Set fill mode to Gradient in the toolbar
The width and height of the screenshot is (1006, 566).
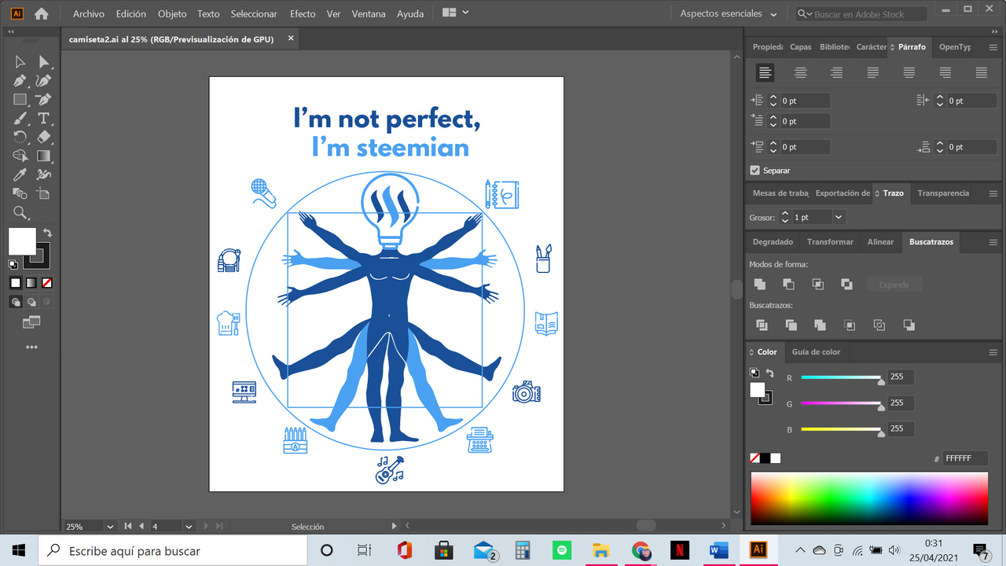click(31, 282)
